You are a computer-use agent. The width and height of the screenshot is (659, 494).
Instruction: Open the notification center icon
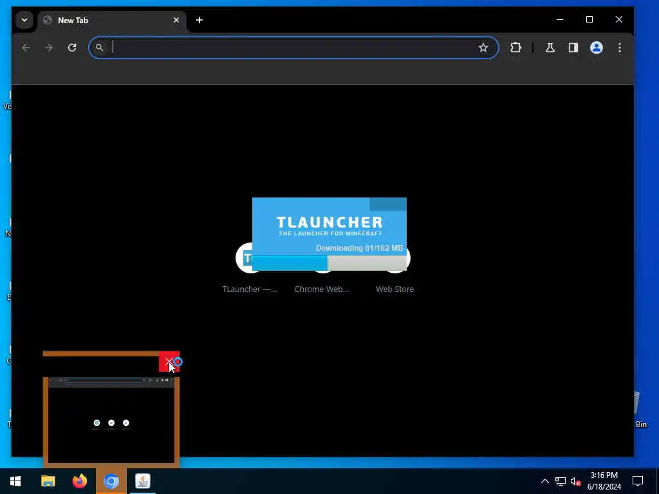click(x=638, y=481)
